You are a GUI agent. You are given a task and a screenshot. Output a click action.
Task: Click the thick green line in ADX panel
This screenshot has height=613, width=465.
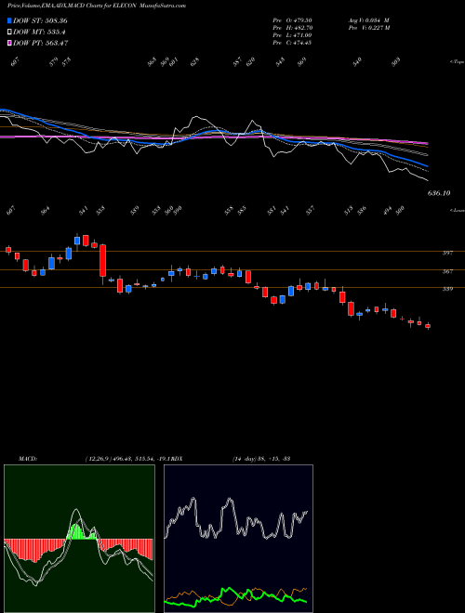[235, 596]
